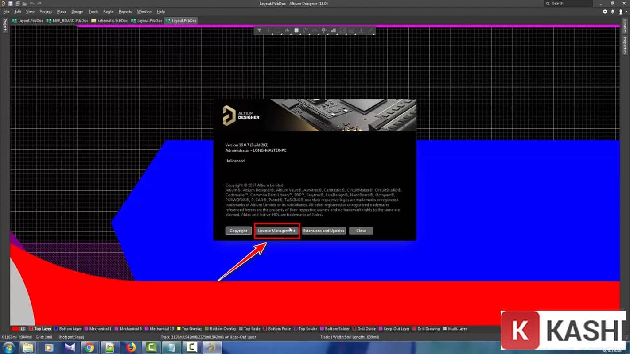
Task: Open Firefox from the Windows taskbar
Action: pos(131,347)
